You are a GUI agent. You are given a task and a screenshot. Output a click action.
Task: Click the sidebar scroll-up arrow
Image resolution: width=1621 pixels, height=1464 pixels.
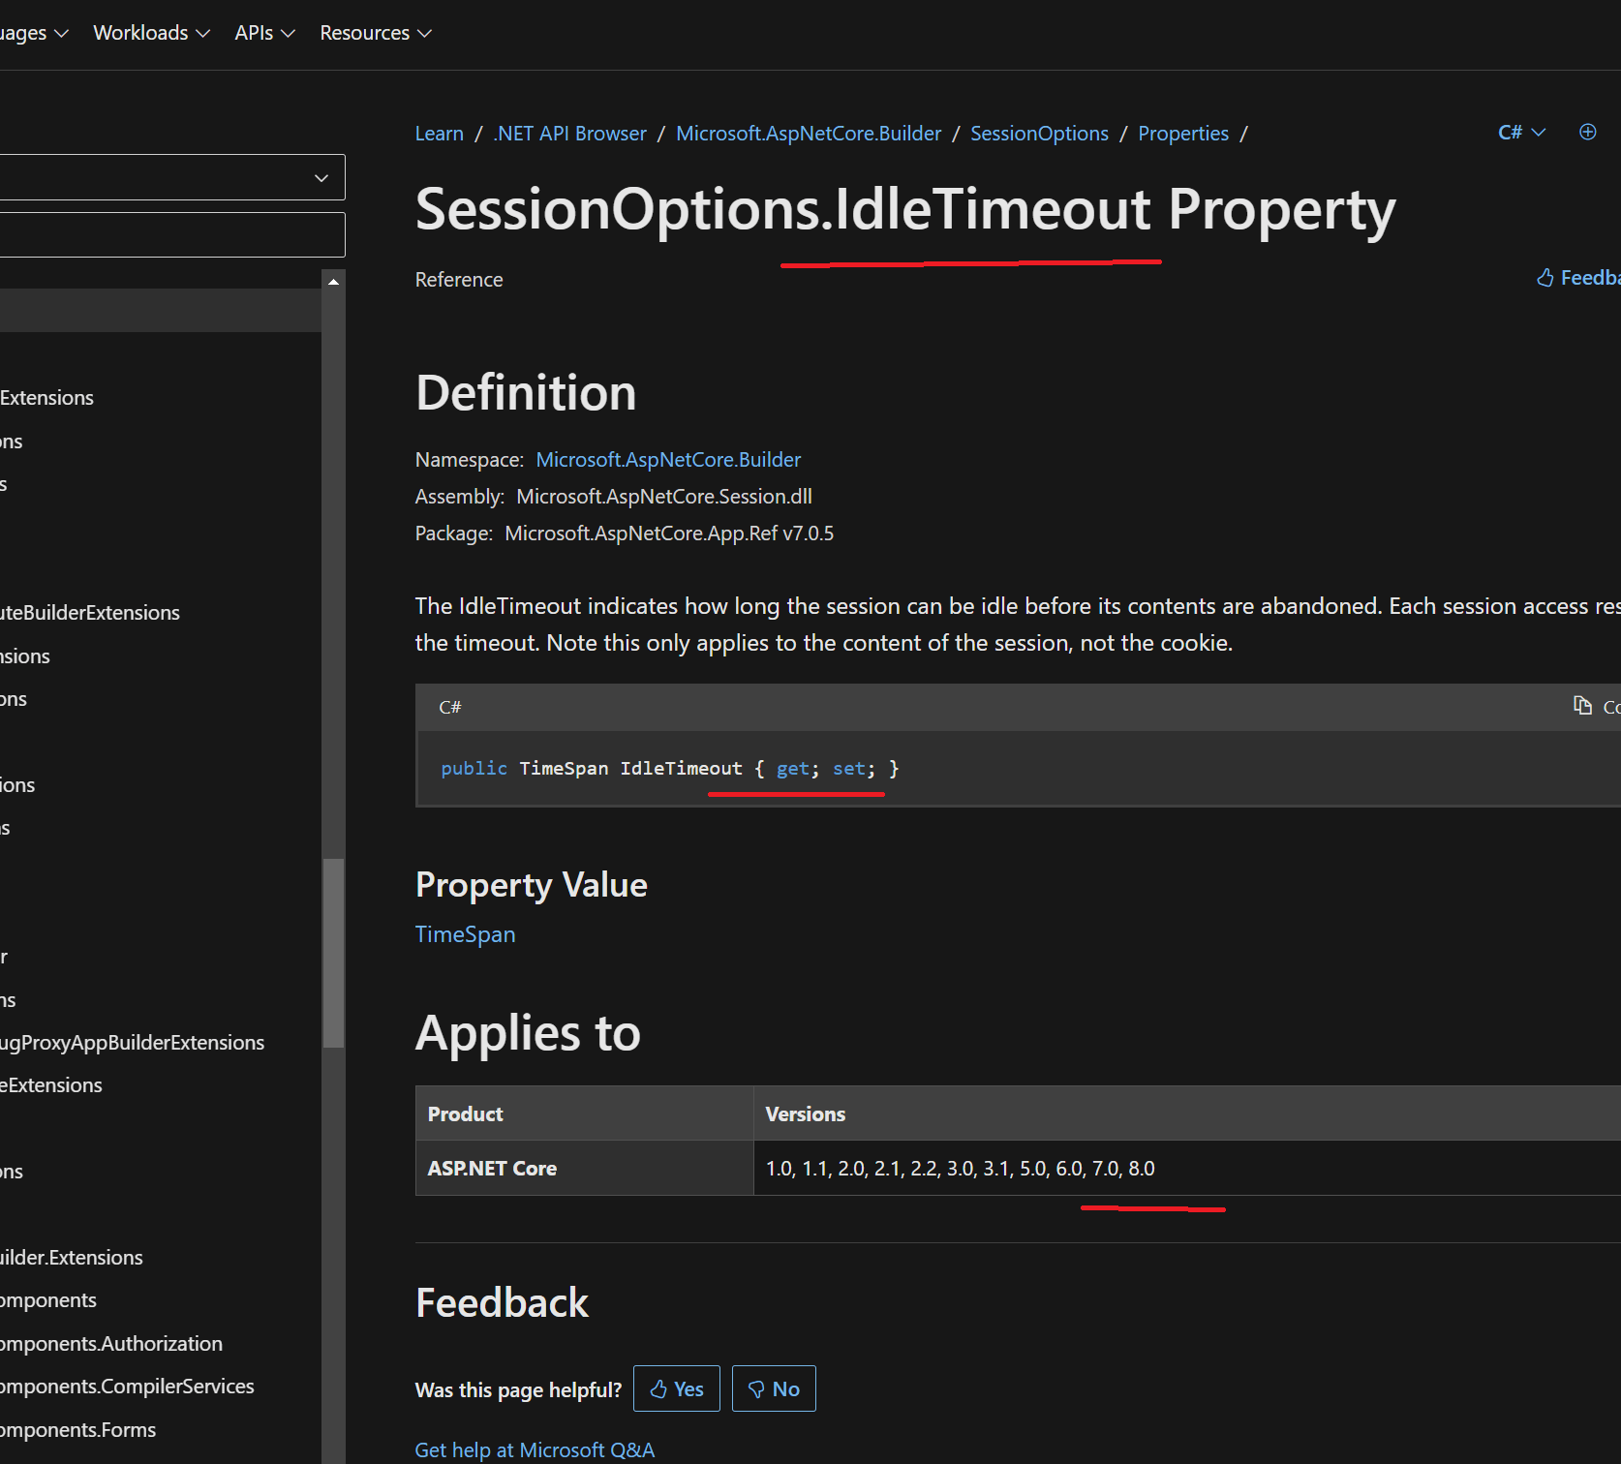333,282
